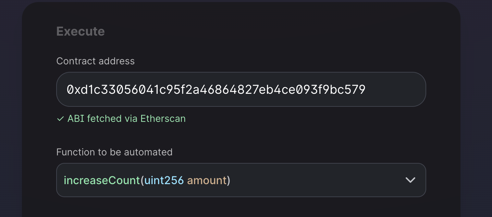Click blank area of function dropdown box
This screenshot has width=492, height=217.
tap(315, 180)
